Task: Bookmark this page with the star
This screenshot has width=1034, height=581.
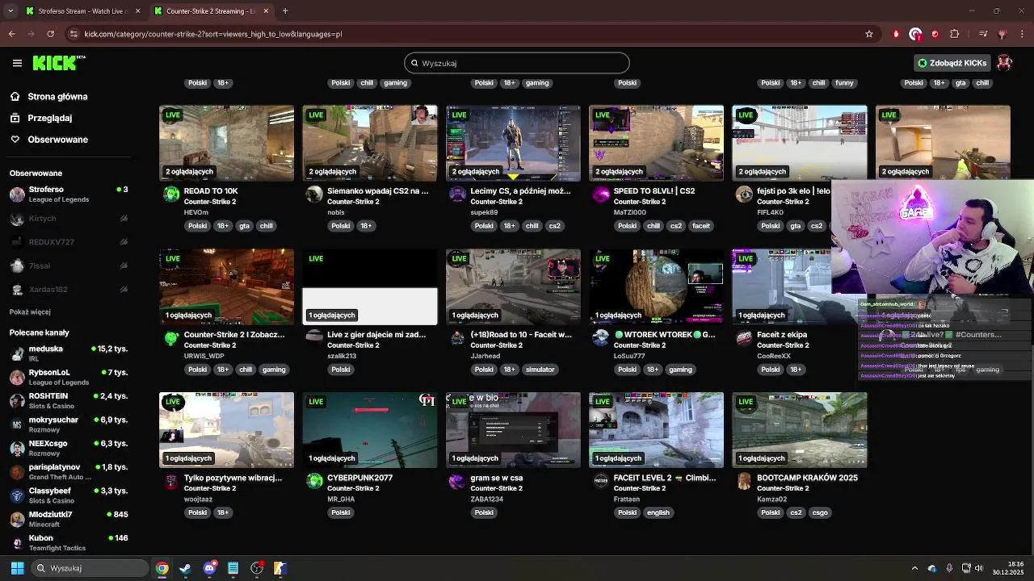Action: pyautogui.click(x=869, y=34)
